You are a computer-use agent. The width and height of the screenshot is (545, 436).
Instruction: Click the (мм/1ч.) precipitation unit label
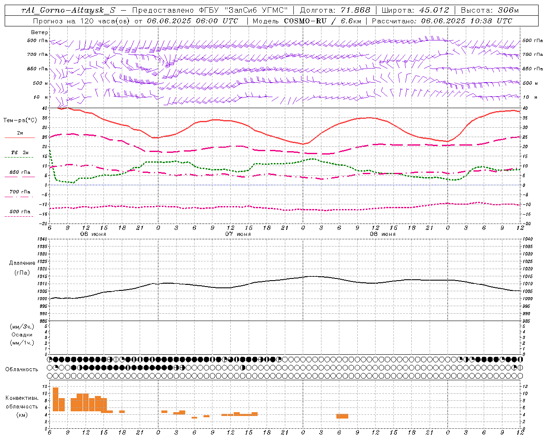click(22, 343)
